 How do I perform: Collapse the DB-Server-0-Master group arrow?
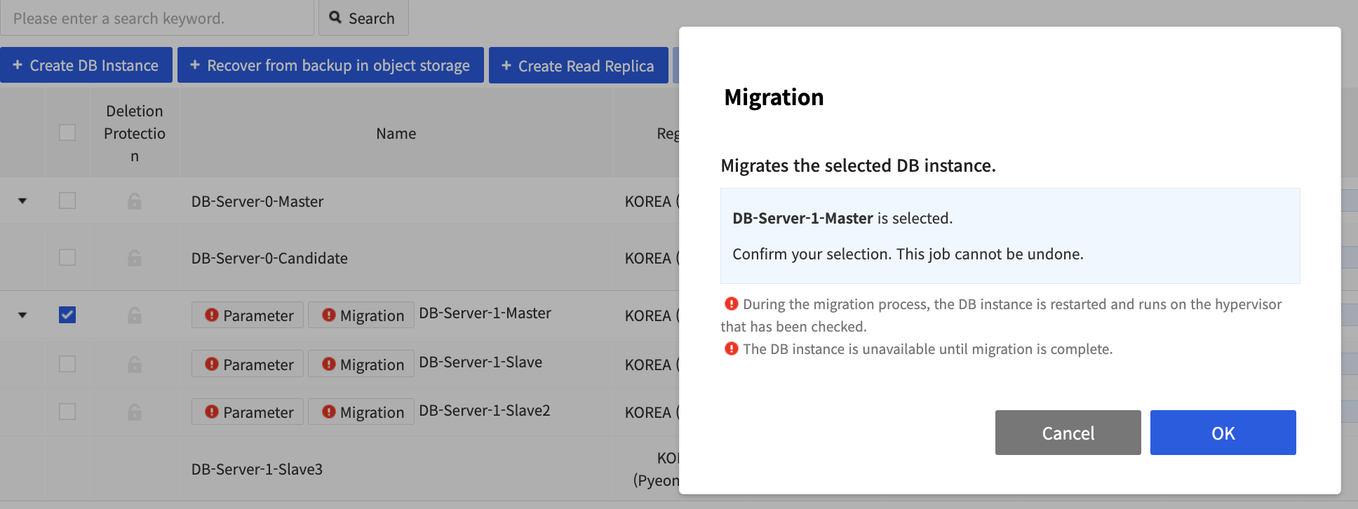[x=22, y=201]
